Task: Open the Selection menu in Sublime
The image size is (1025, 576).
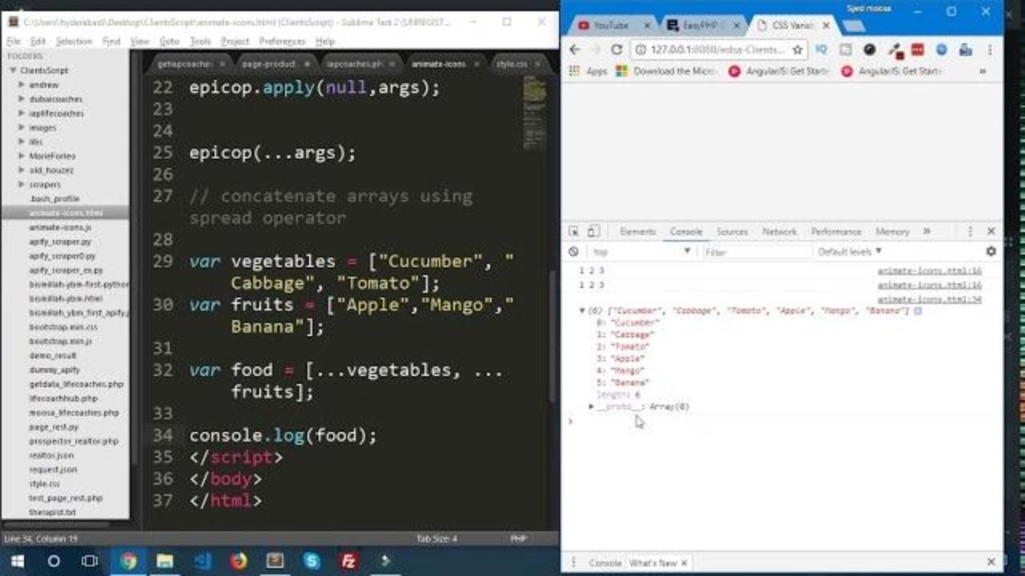Action: [x=74, y=41]
